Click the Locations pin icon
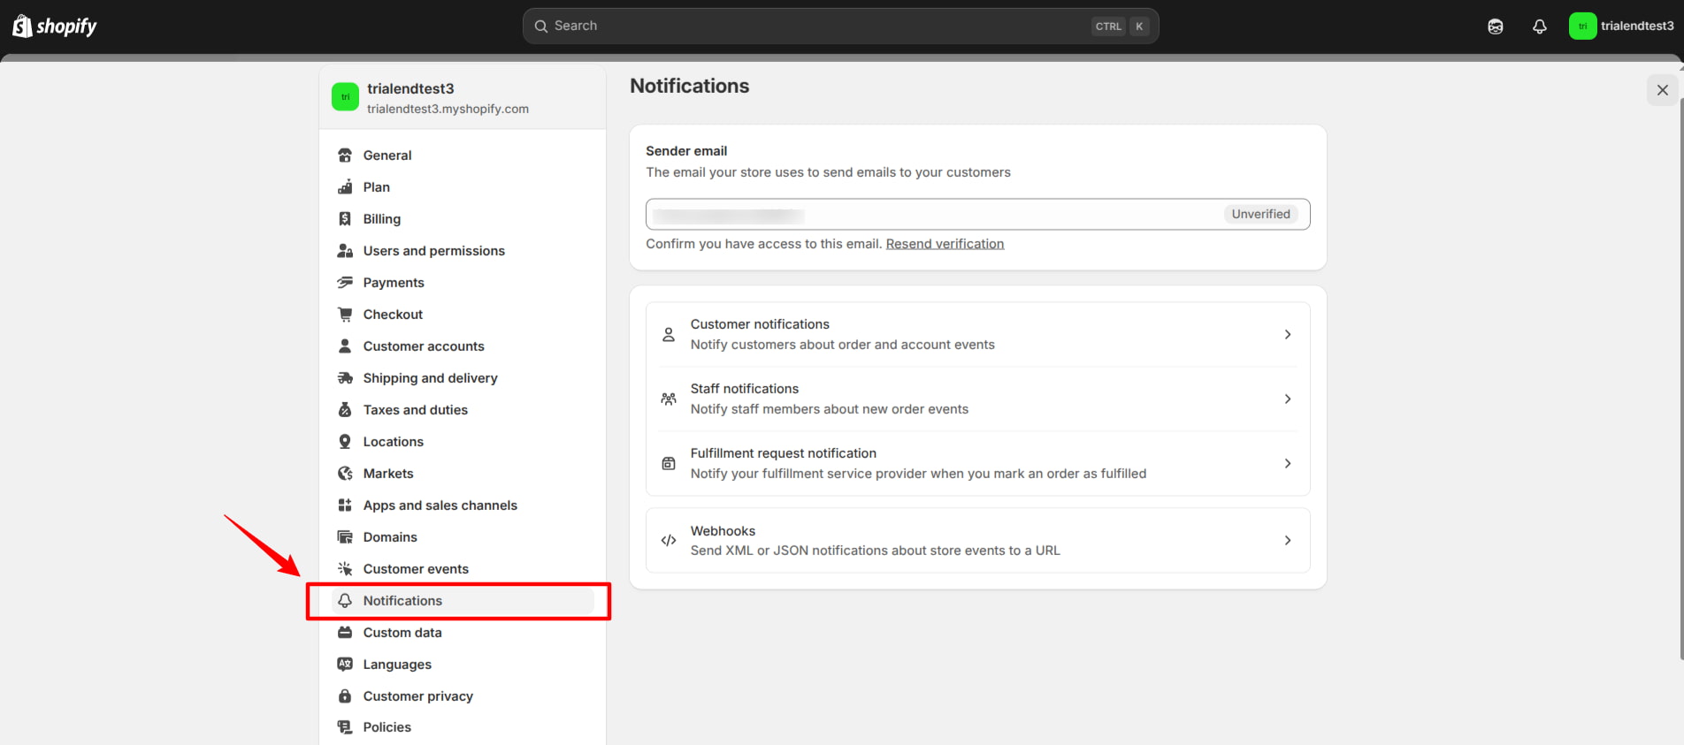This screenshot has width=1684, height=745. point(345,442)
